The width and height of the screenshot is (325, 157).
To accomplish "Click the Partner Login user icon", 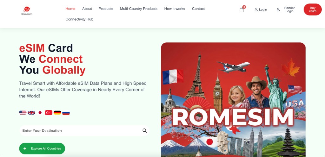I will point(278,9).
